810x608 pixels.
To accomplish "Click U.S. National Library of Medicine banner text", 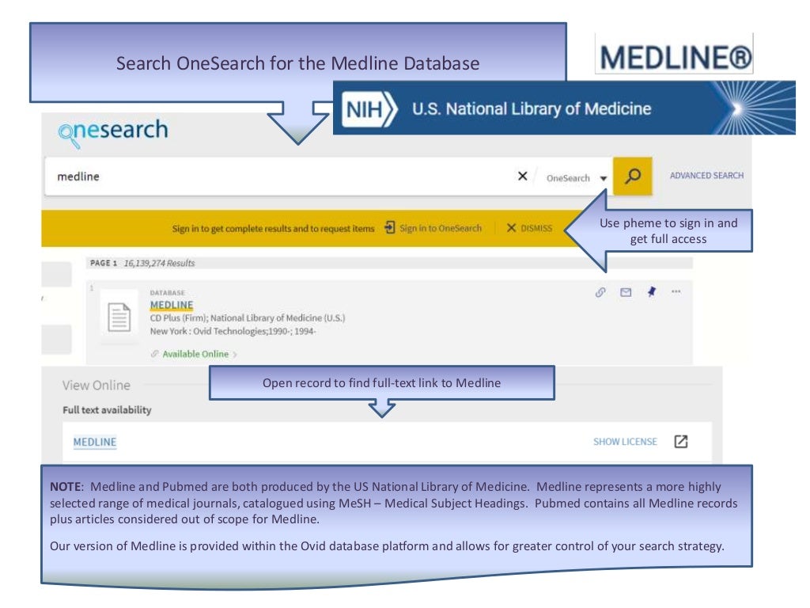I will tap(532, 108).
